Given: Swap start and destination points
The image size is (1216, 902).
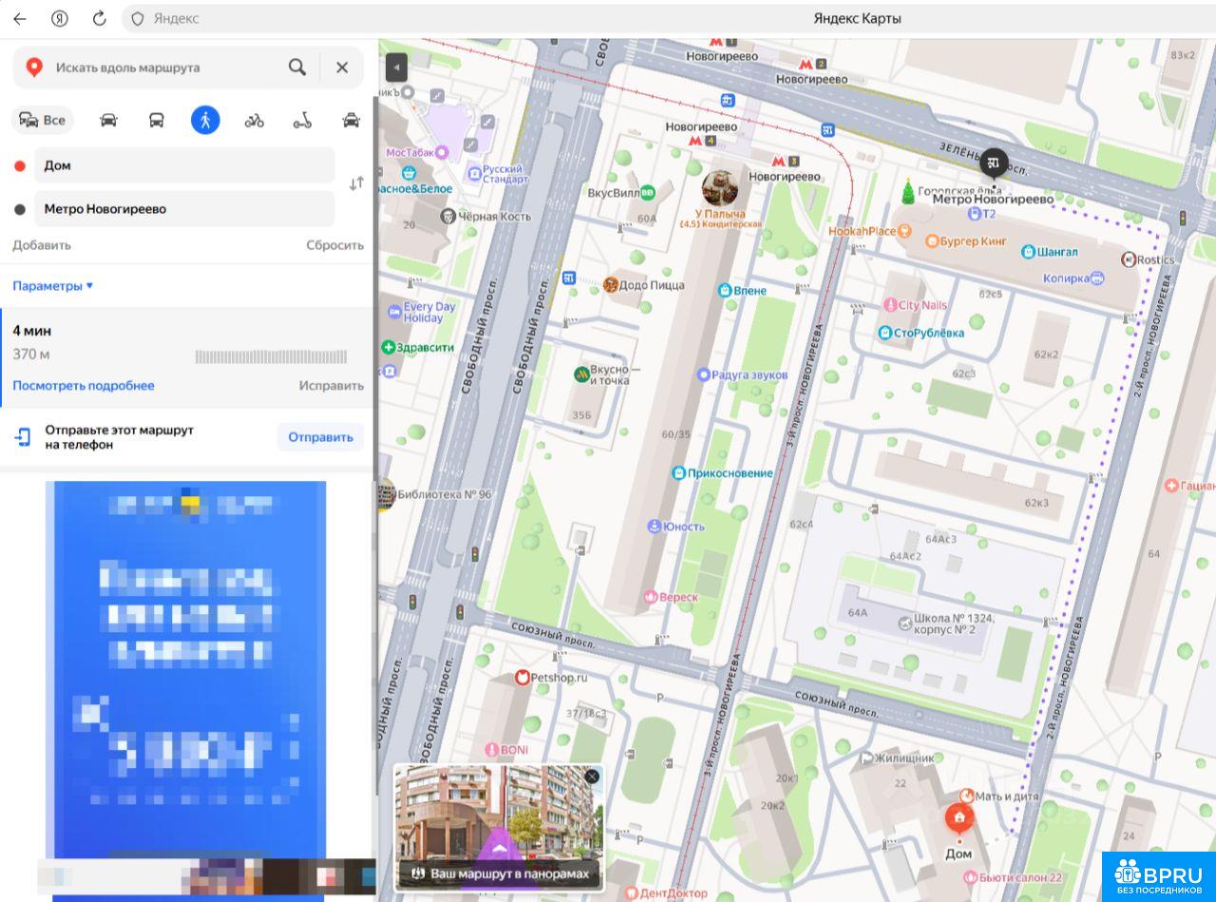Looking at the screenshot, I should tap(356, 184).
